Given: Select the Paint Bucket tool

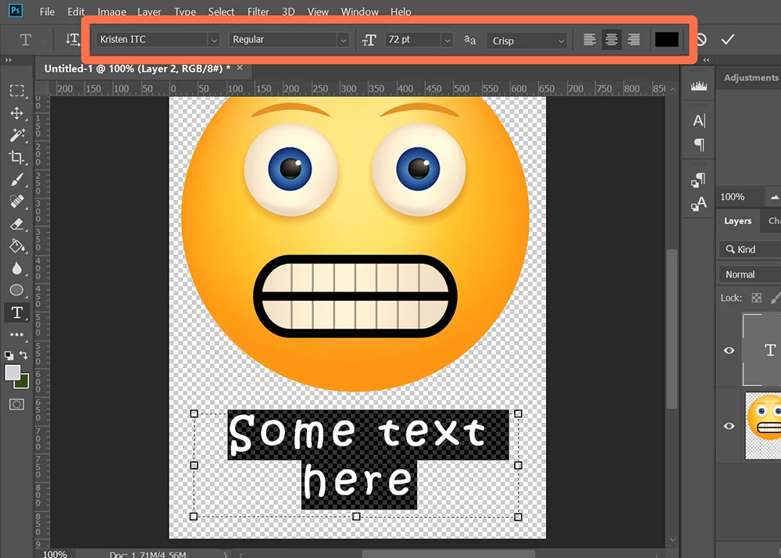Looking at the screenshot, I should (x=16, y=245).
